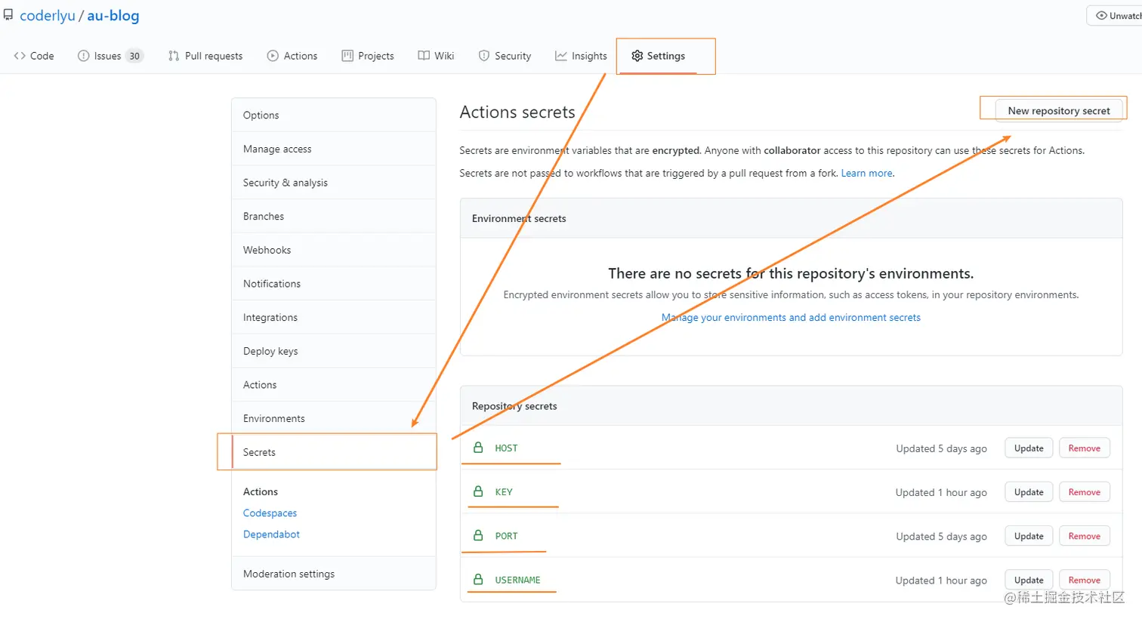
Task: Go to the Security tab
Action: (x=505, y=56)
